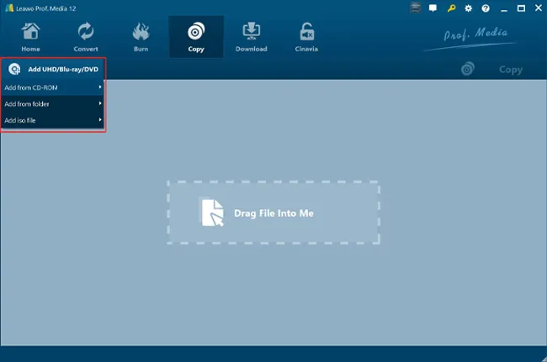Click the key registration icon

(x=451, y=8)
